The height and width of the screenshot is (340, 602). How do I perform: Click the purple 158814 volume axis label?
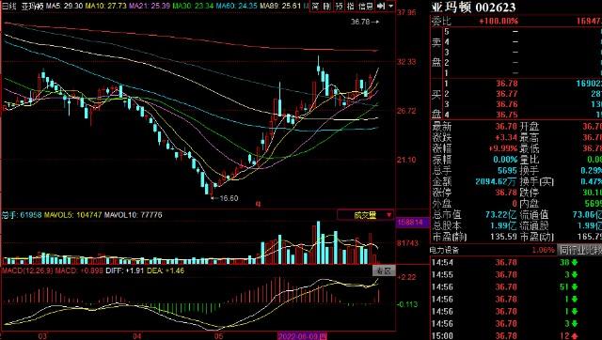(411, 223)
